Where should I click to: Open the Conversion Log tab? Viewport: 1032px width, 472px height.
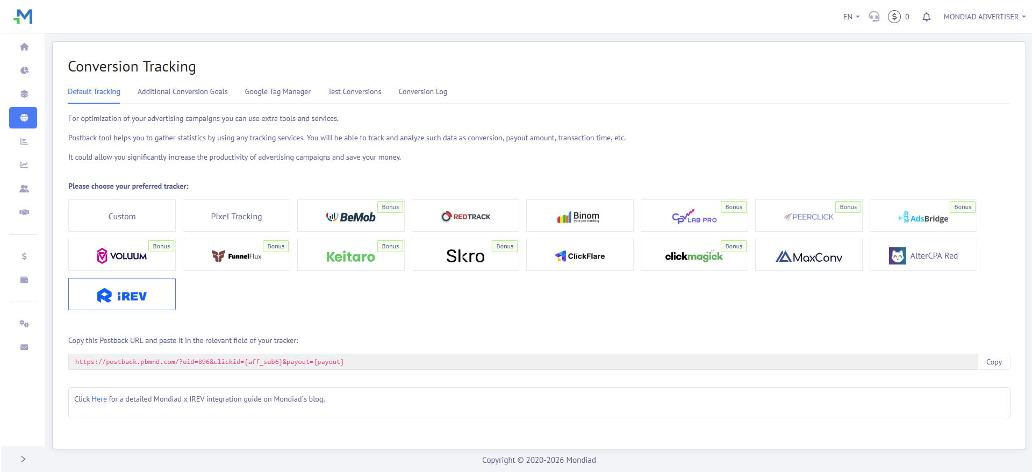422,92
